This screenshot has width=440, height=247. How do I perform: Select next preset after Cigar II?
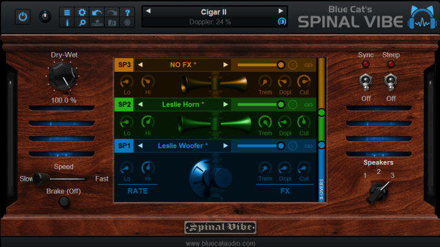point(281,11)
